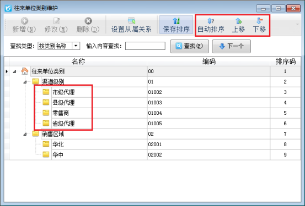
Task: Run 自动排序 auto sort
Action: point(211,25)
